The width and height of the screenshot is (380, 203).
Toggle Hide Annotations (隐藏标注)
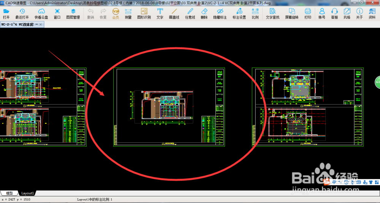point(220,13)
